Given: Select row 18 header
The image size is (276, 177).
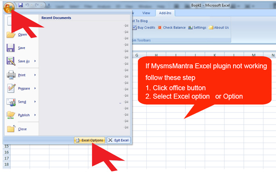Looking at the screenshot, I should coord(6,164).
